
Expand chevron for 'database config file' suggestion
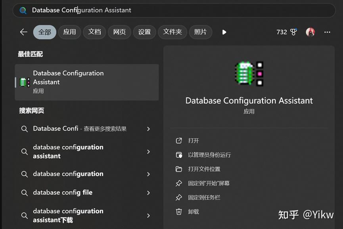tap(149, 193)
